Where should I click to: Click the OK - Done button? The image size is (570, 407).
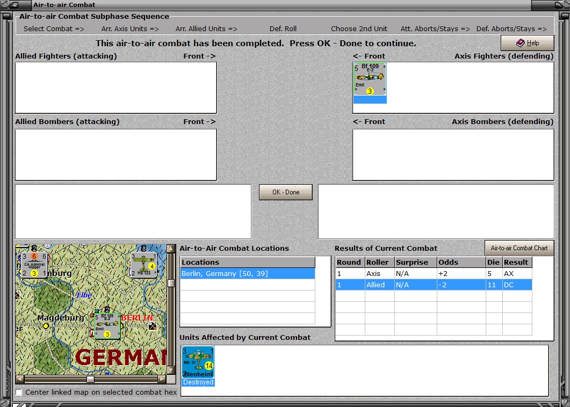pyautogui.click(x=286, y=192)
